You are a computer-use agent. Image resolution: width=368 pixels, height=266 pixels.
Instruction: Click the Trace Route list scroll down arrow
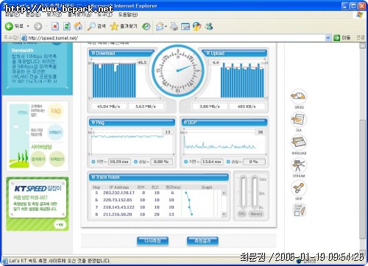[224, 214]
